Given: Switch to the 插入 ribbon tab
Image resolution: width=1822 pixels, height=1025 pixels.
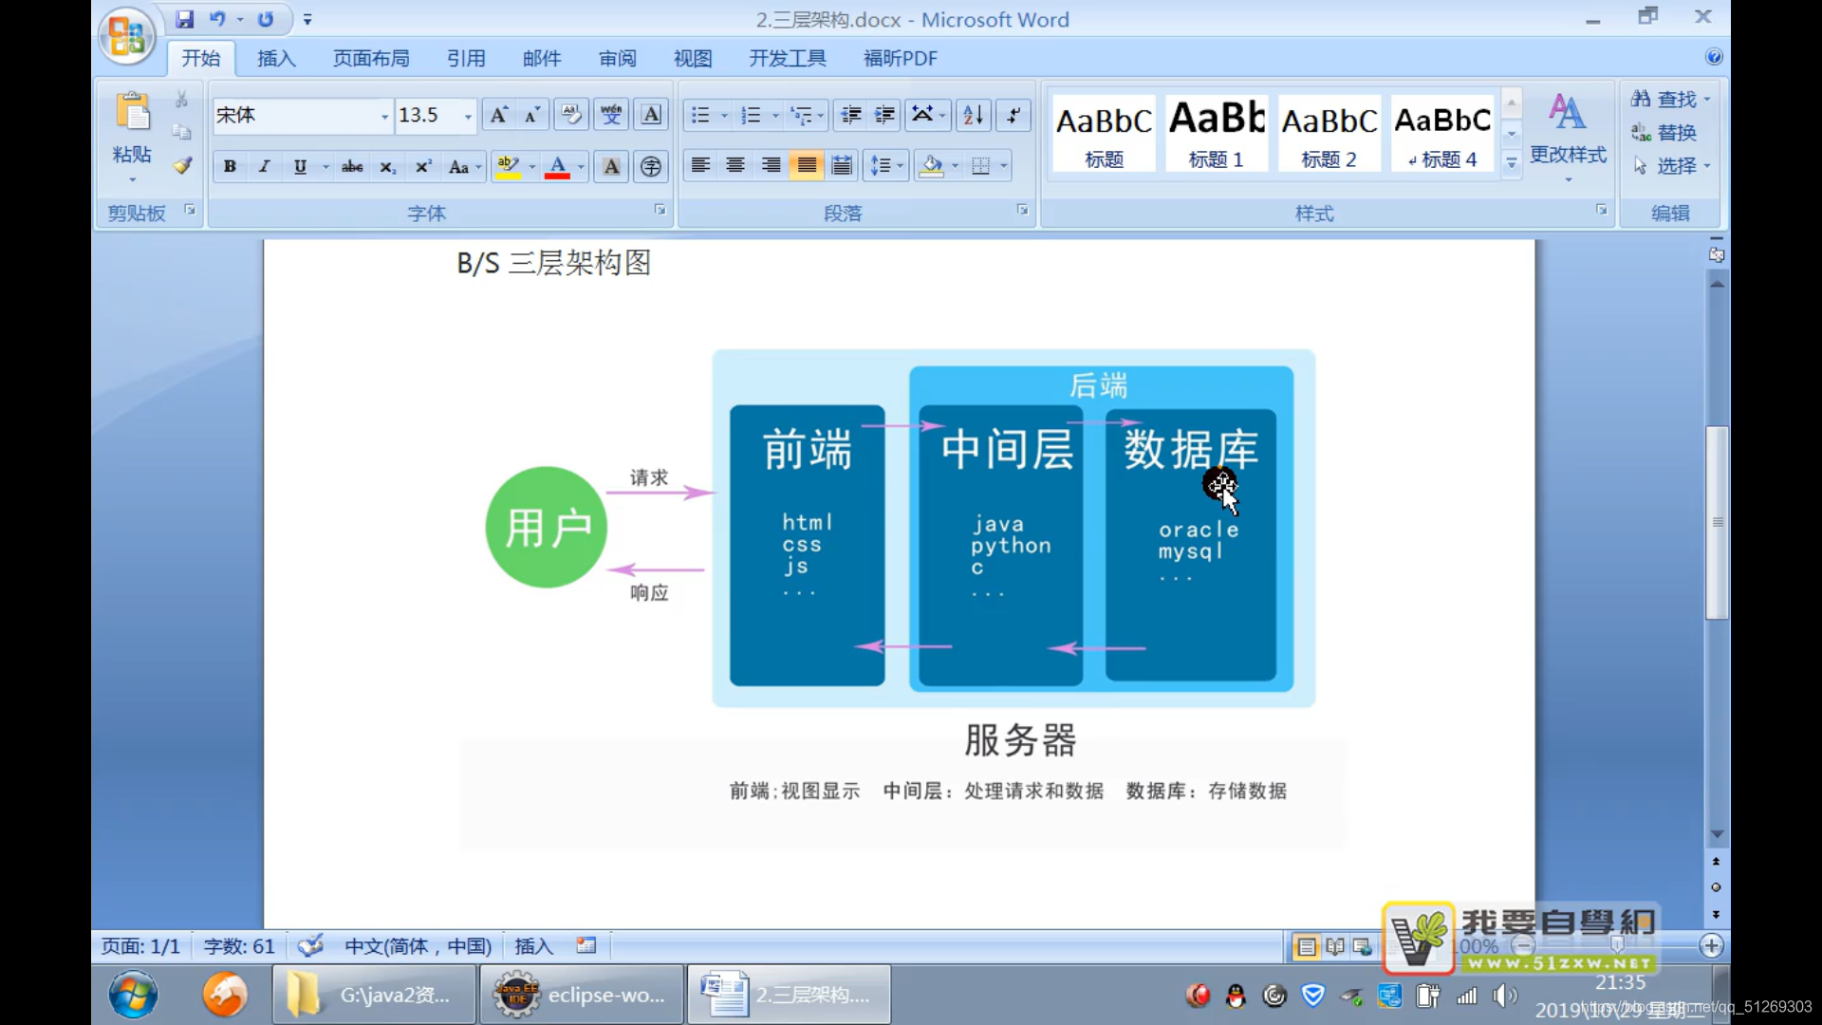Looking at the screenshot, I should pyautogui.click(x=276, y=59).
